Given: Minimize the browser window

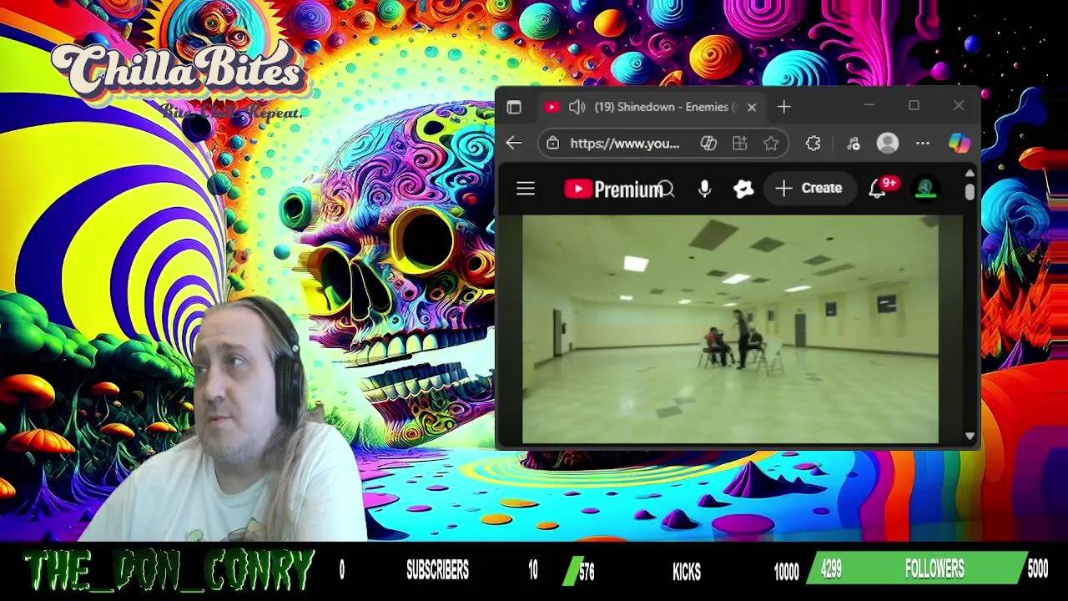Looking at the screenshot, I should coord(869,106).
